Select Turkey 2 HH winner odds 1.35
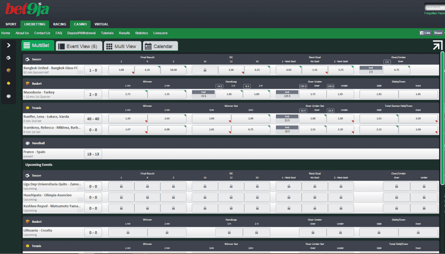Viewport: 445px width, 254px height. [x=167, y=94]
